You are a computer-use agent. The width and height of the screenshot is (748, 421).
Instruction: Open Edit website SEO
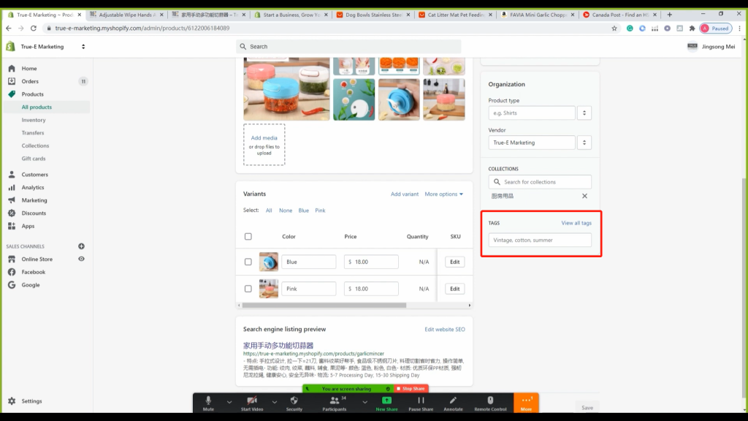(444, 329)
